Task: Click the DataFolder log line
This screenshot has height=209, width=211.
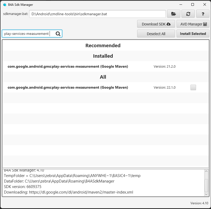Action: (x=59, y=181)
